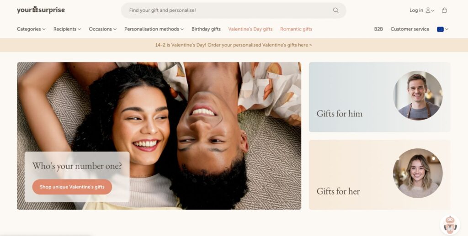Expand the Recipients dropdown
Screen dimensions: 468x236
tap(67, 29)
